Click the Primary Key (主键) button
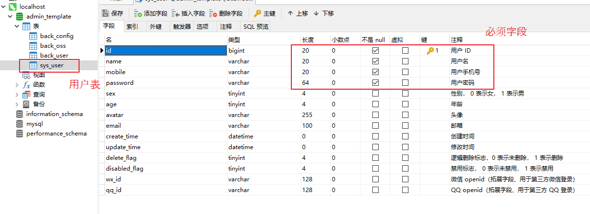 [265, 14]
